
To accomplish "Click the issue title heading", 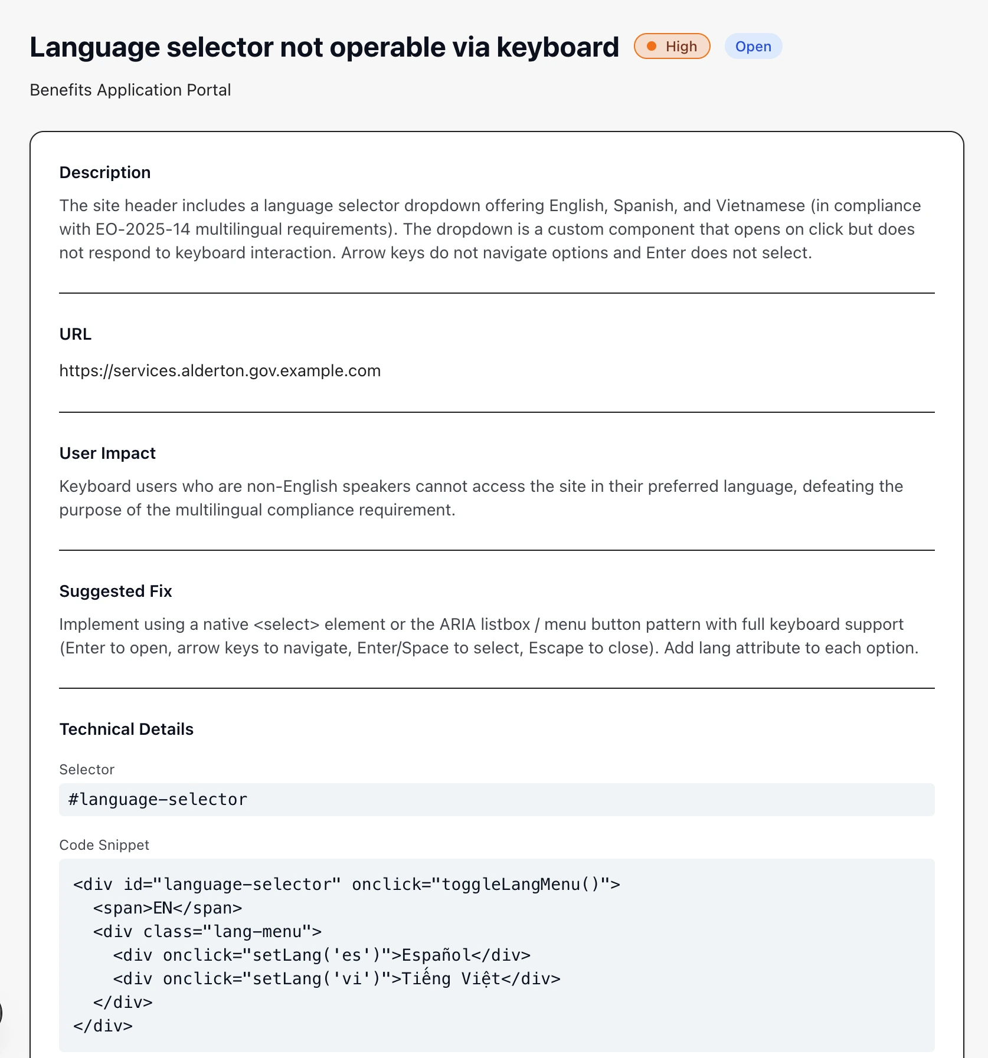I will click(x=324, y=47).
